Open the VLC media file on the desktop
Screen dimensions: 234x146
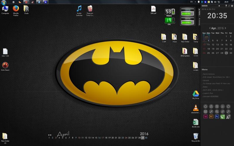(x=195, y=109)
